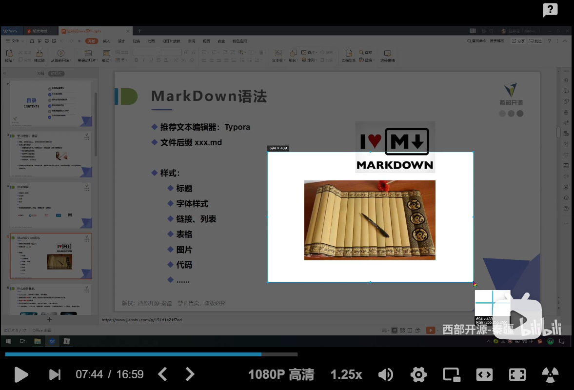Select the MarkDown语法 slide thumbnail

tap(51, 256)
